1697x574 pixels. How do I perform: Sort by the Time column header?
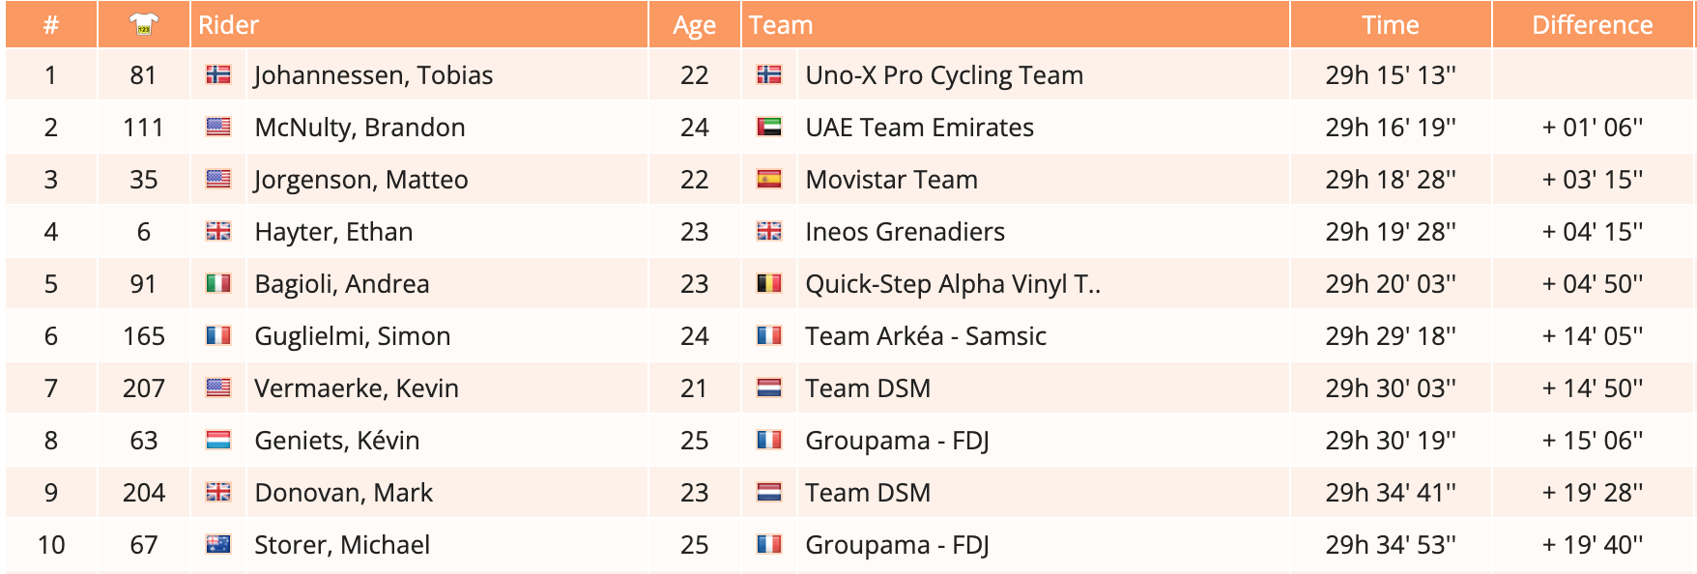(1390, 25)
